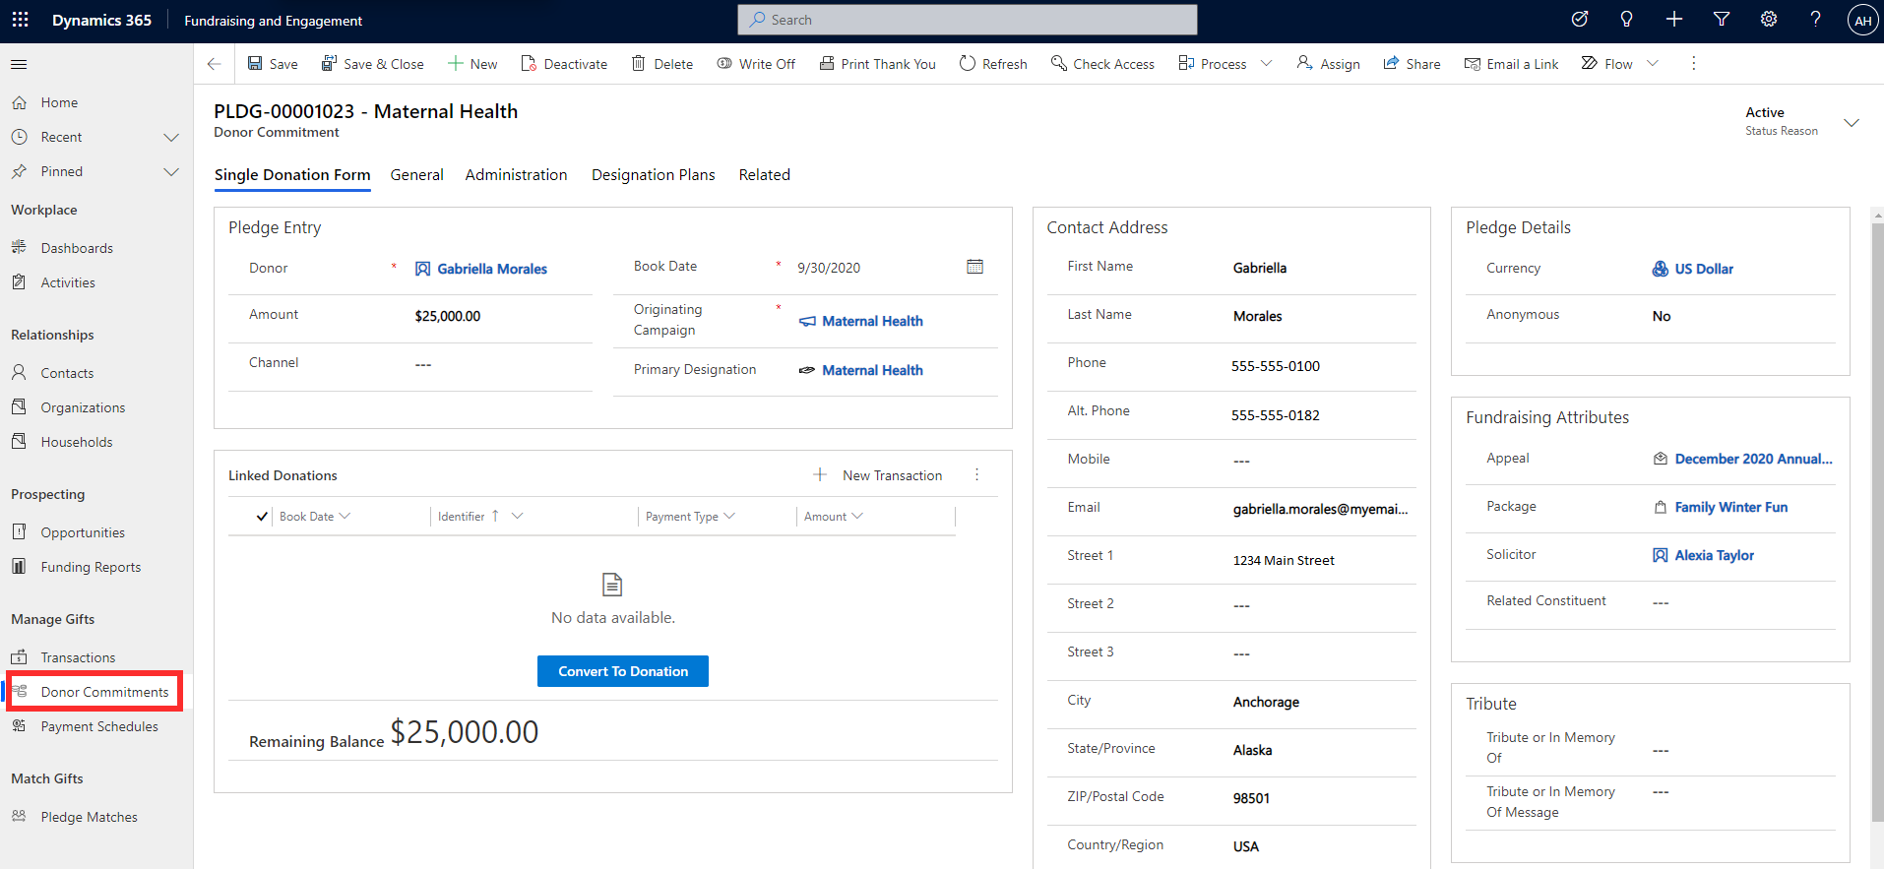
Task: Click Convert To Donation button
Action: pos(623,671)
